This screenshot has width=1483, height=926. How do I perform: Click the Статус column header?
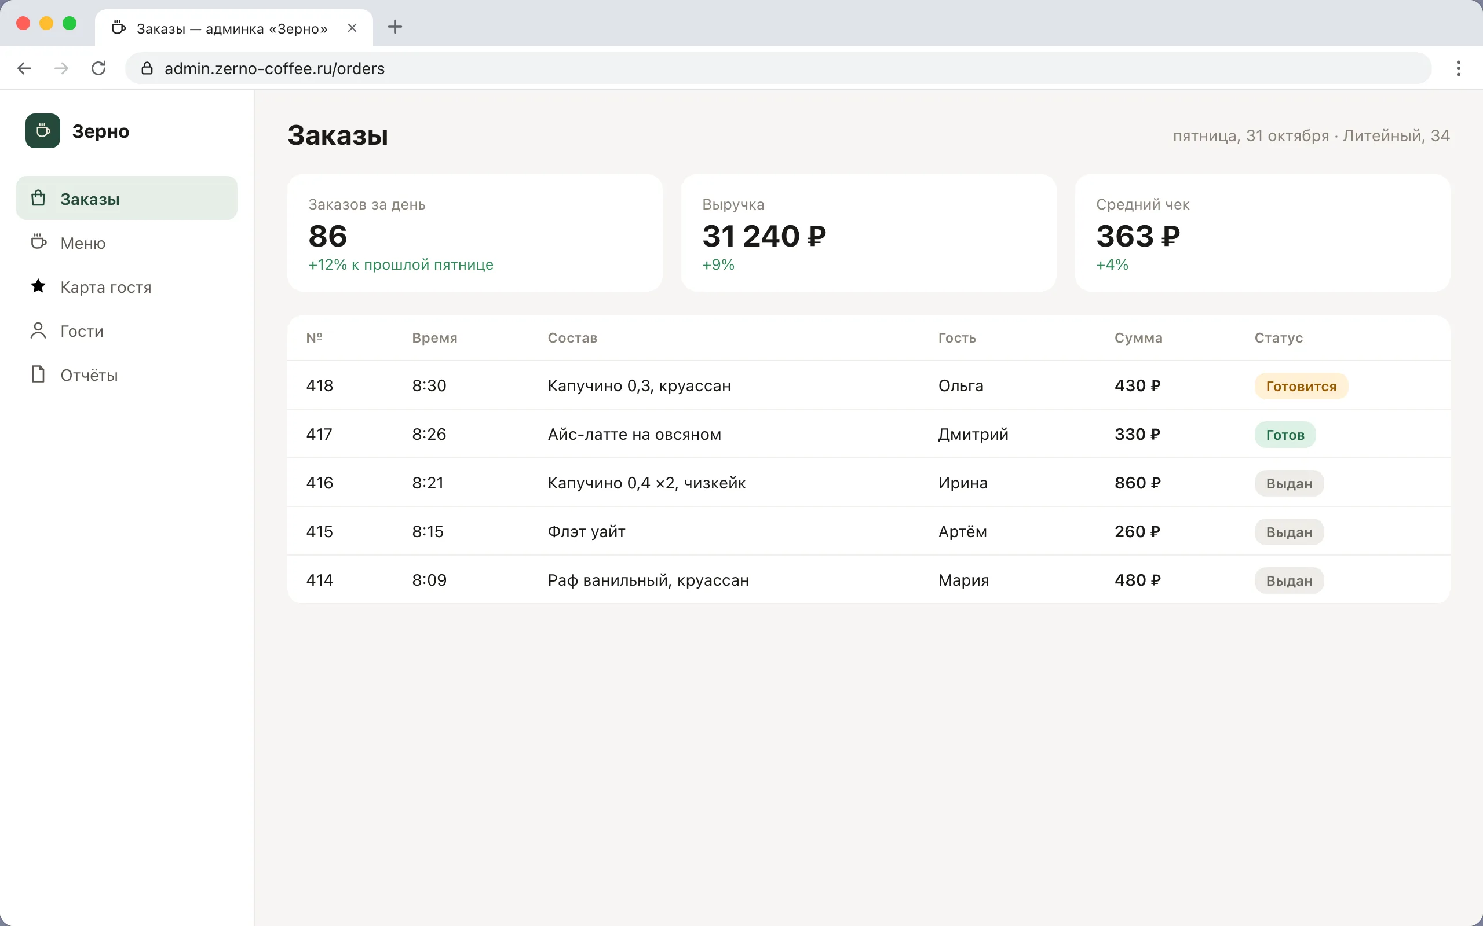[1279, 338]
